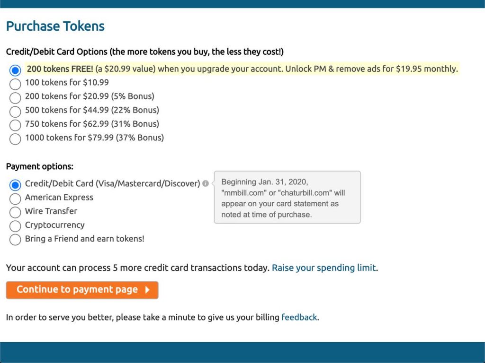Screen dimensions: 485x363
Task: Select Credit/Debit Card payment radio button
Action: (15, 185)
